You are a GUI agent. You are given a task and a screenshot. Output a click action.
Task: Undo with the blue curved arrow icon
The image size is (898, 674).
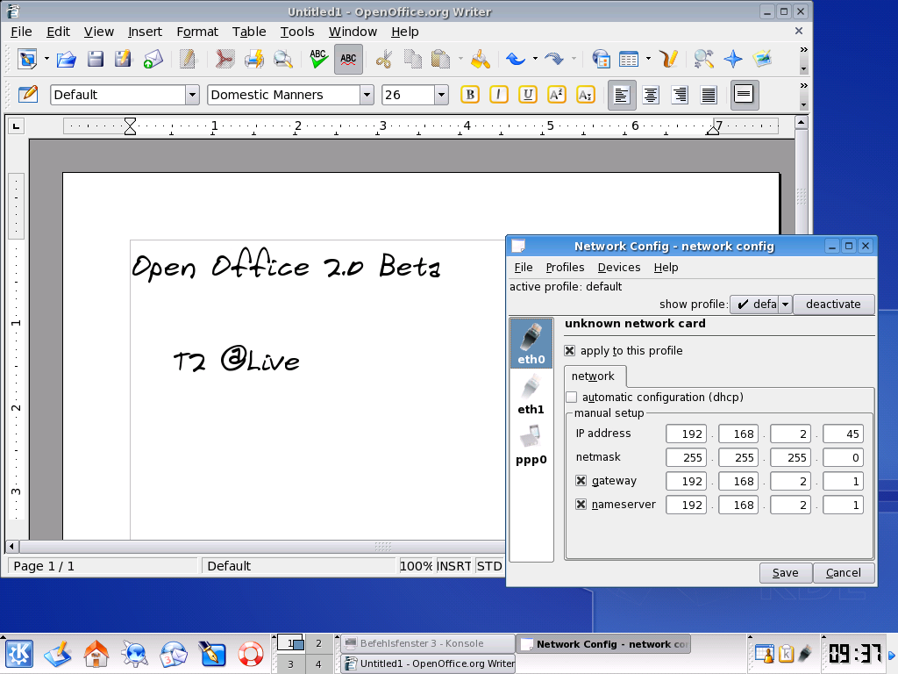tap(516, 59)
